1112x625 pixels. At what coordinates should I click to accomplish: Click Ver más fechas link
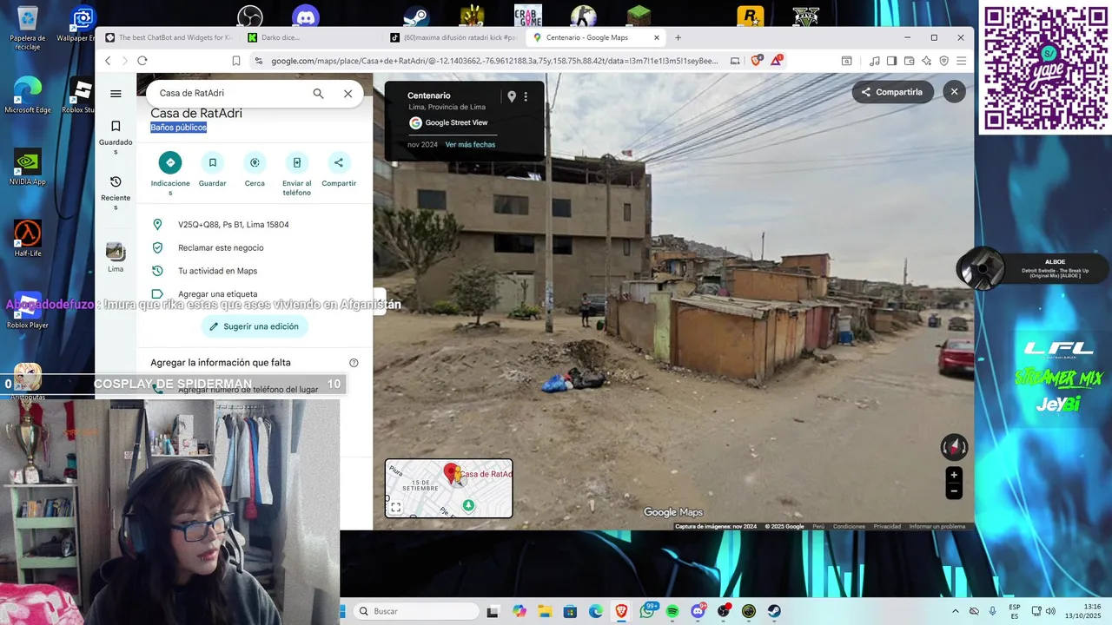[x=470, y=145]
